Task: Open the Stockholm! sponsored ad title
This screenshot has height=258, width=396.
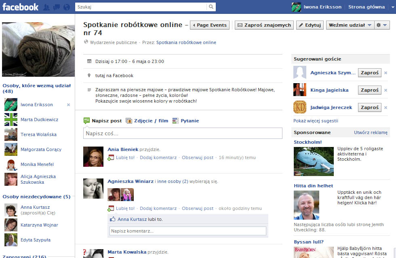Action: coord(308,142)
